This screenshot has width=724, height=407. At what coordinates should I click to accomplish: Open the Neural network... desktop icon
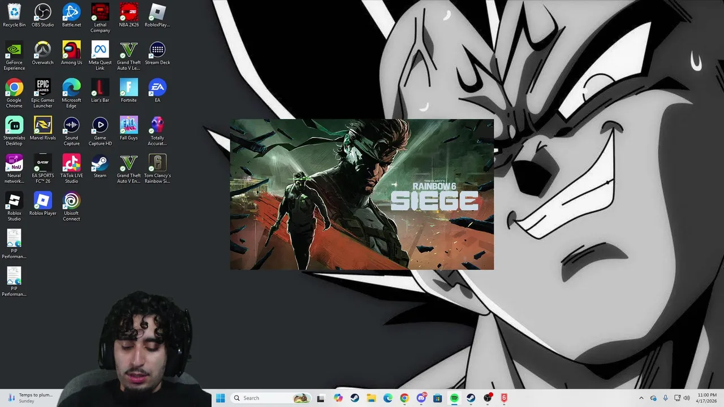click(x=14, y=169)
